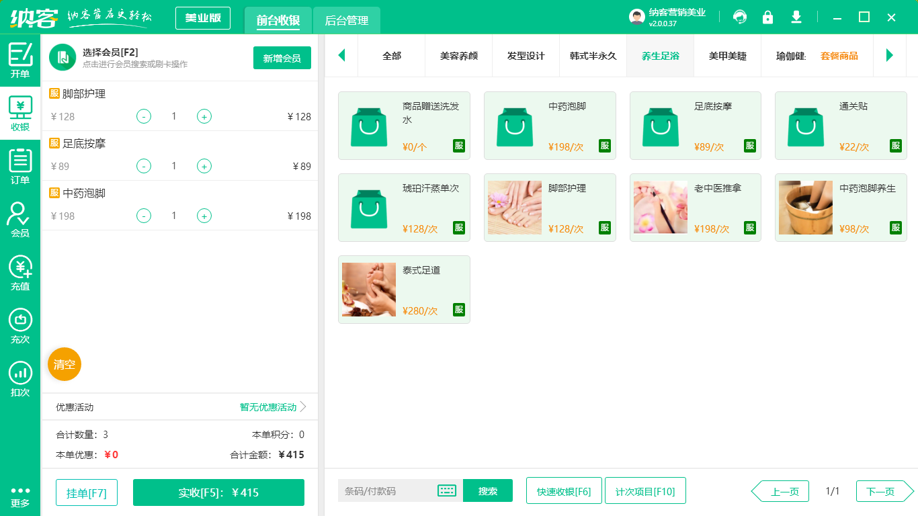Open the 充值 recharge sidebar icon

pos(20,273)
